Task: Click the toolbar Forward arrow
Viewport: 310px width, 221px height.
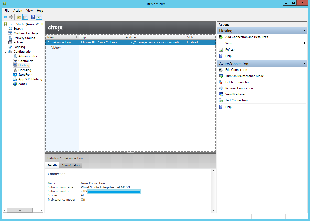Action: (x=11, y=17)
